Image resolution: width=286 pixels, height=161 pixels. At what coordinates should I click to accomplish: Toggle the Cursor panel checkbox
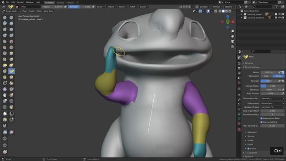pos(248,148)
